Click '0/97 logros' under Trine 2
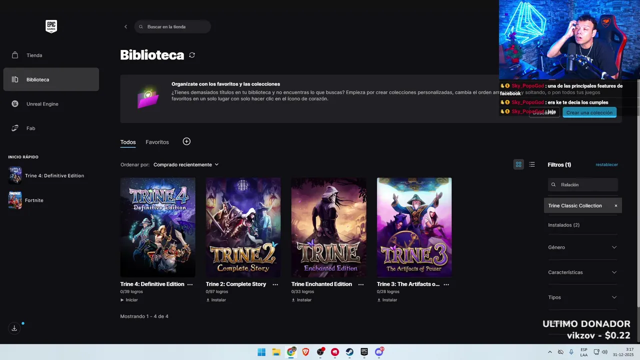The image size is (640, 360). [217, 291]
